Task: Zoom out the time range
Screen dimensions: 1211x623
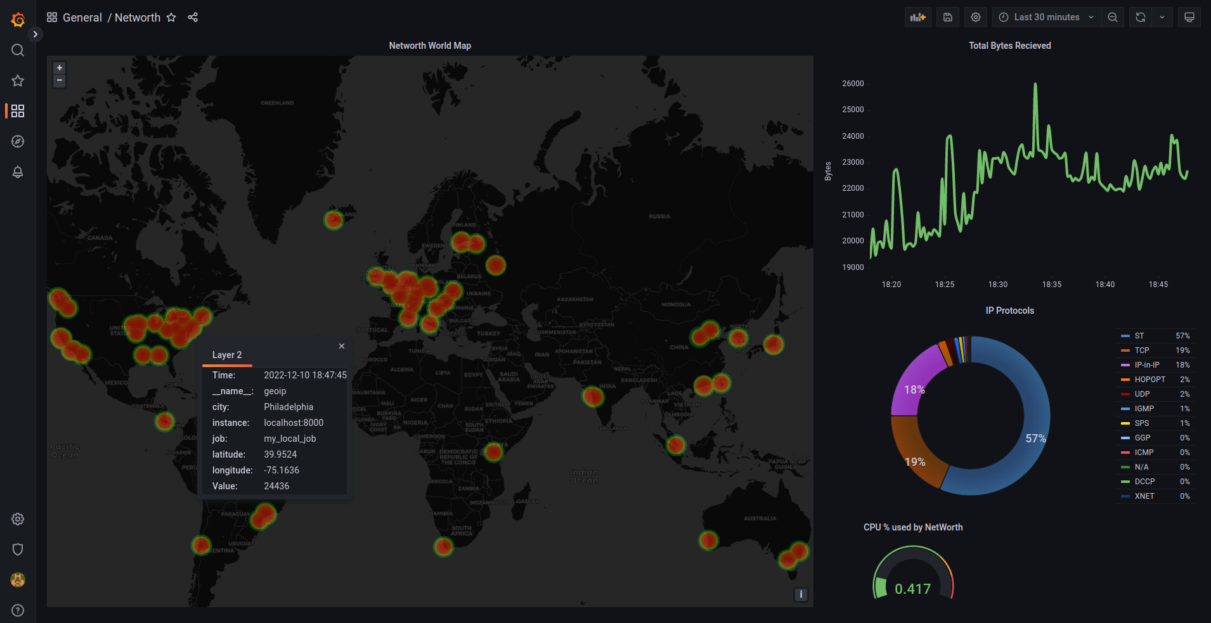Action: pyautogui.click(x=1113, y=17)
